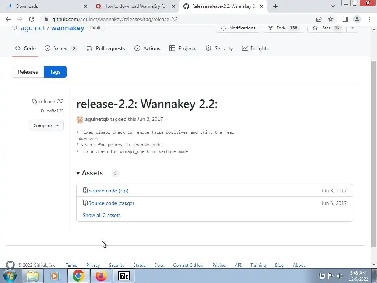This screenshot has width=377, height=283.
Task: Reload the page with the refresh icon
Action: coord(32,19)
